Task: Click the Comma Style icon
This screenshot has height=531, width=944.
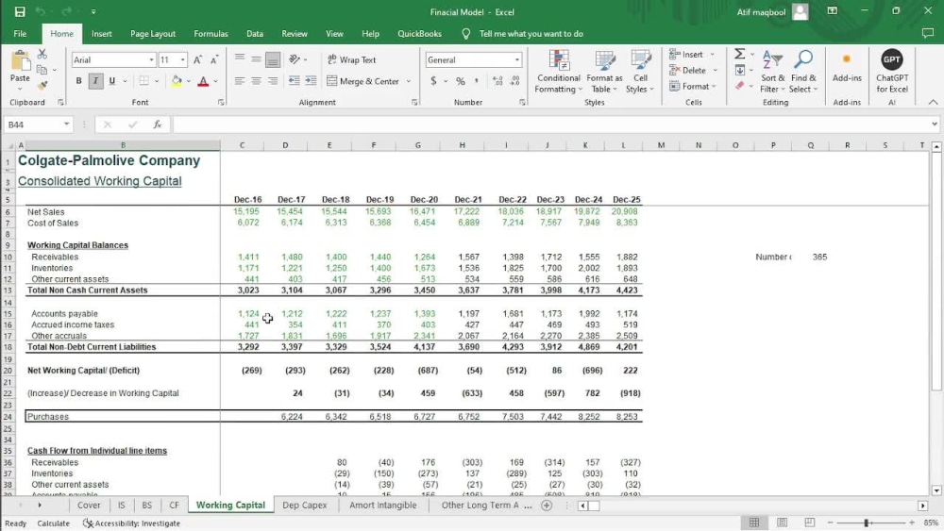Action: pos(476,81)
